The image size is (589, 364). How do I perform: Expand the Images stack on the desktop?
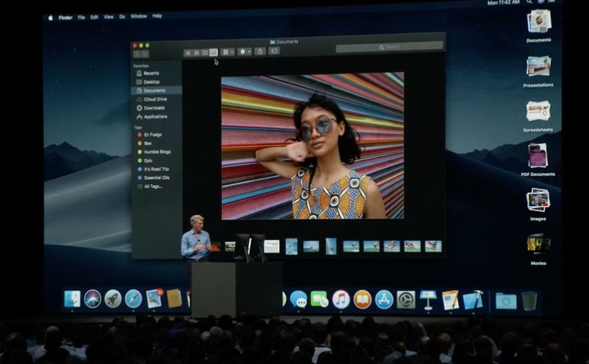click(x=538, y=200)
